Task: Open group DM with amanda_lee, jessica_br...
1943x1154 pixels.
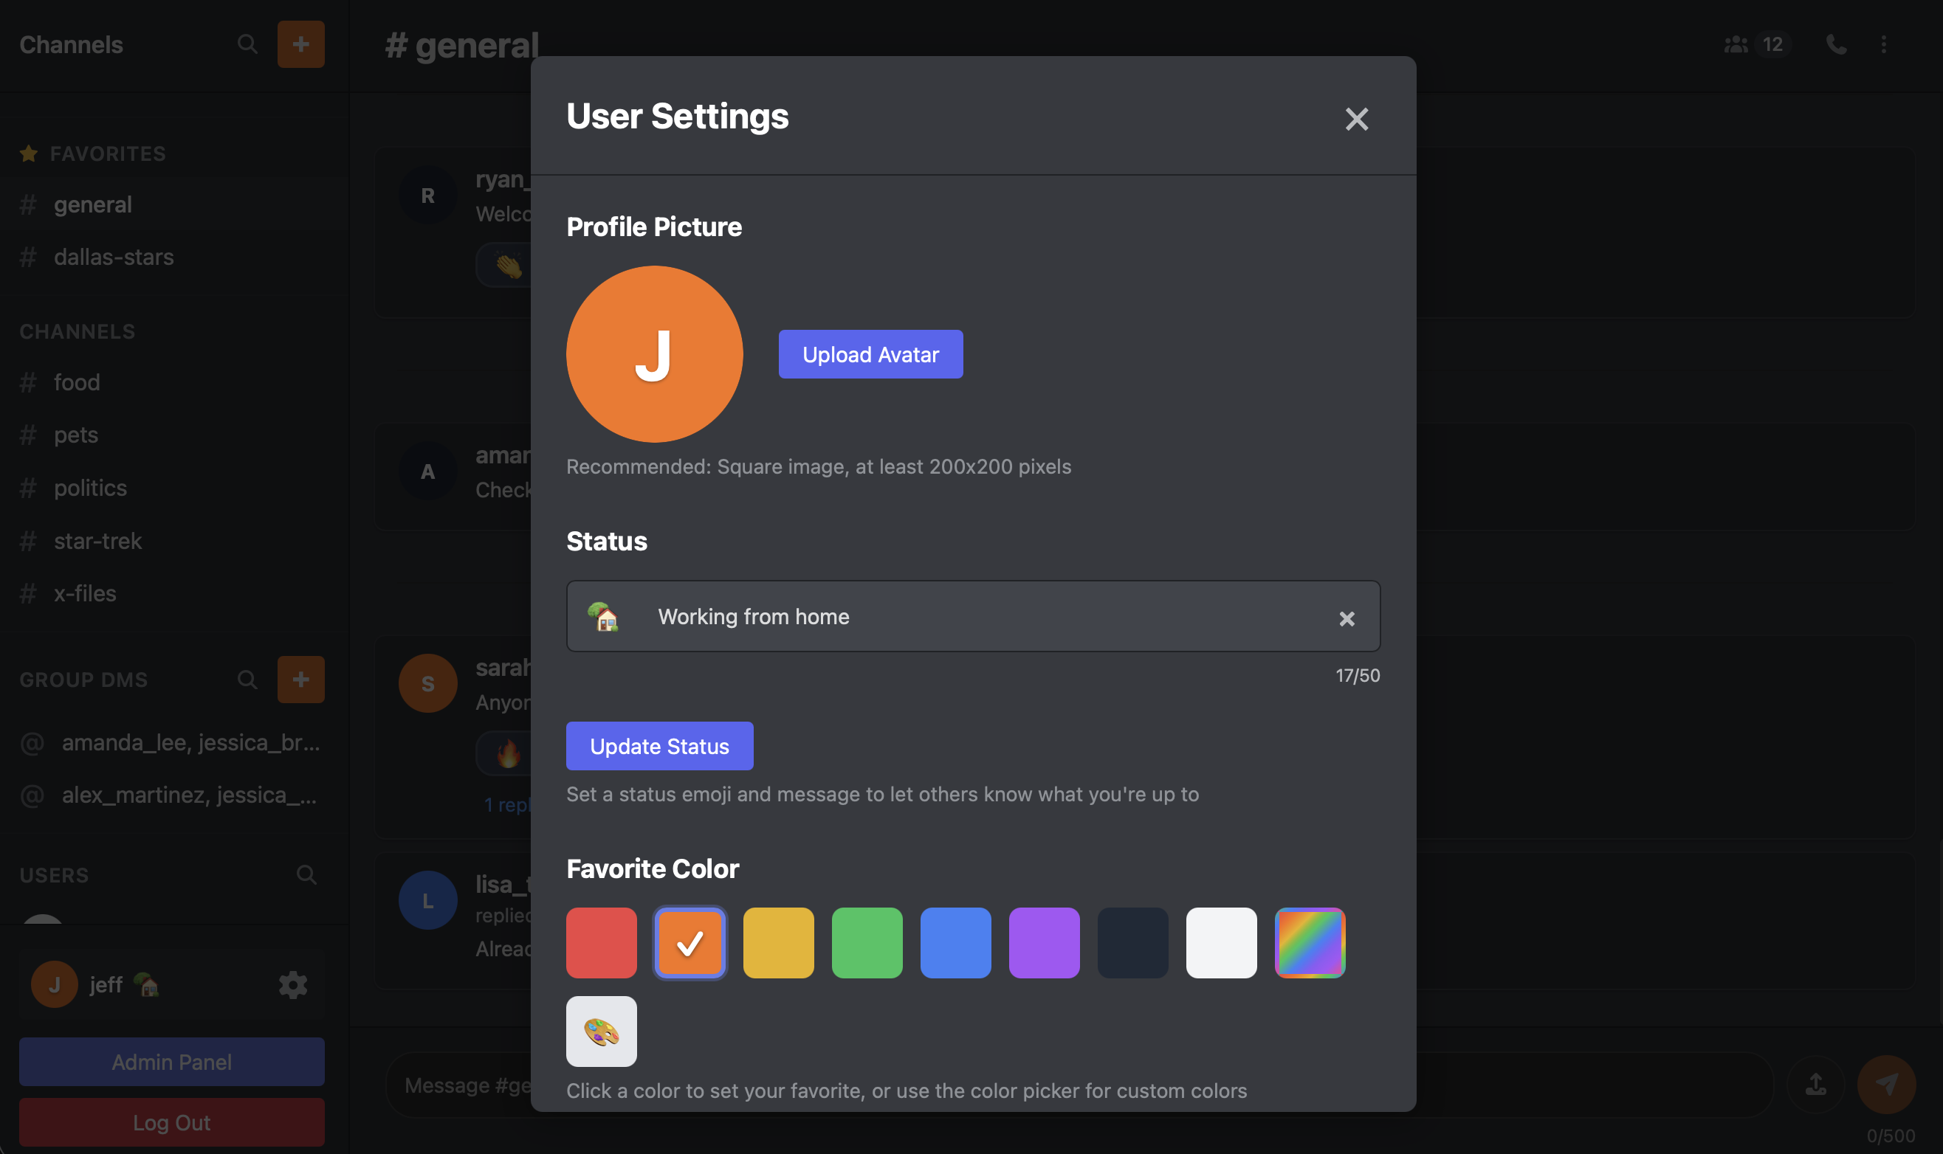Action: pyautogui.click(x=174, y=742)
